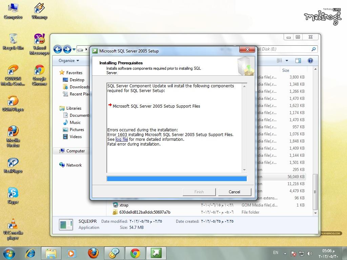Open Firefox from the taskbar
This screenshot has height=260, width=347.
[93, 253]
